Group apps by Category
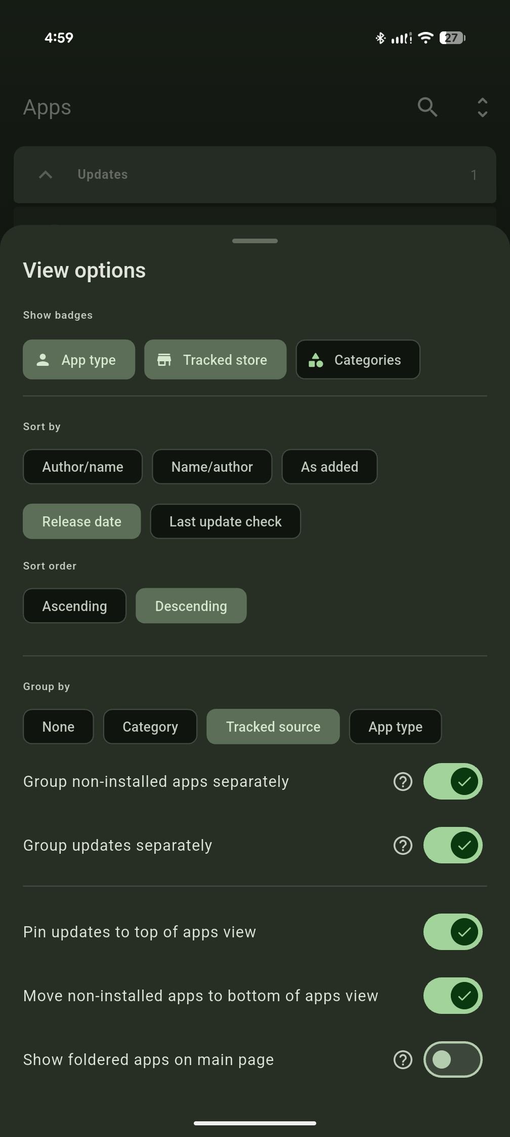 [x=150, y=727]
